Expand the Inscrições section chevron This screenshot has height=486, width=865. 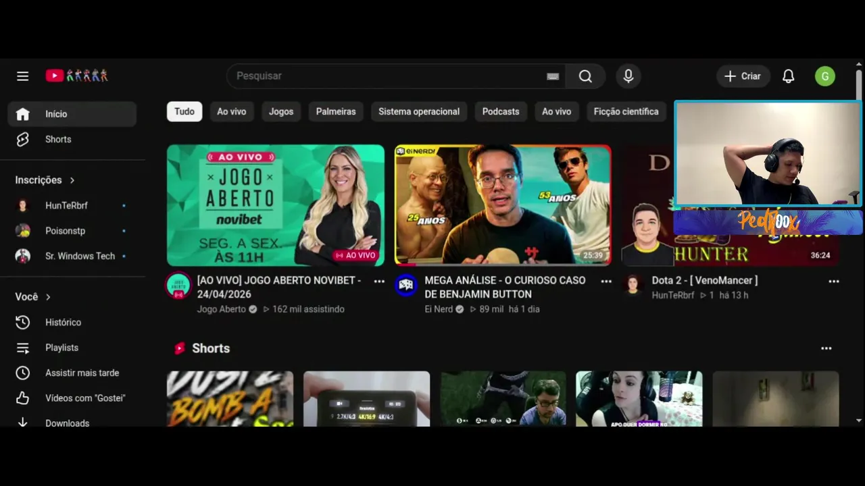click(72, 180)
